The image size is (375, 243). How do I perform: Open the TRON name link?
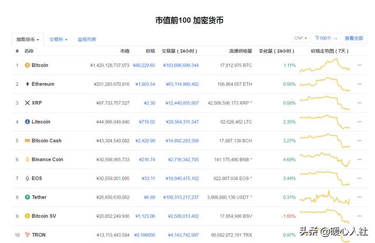[x=39, y=235]
